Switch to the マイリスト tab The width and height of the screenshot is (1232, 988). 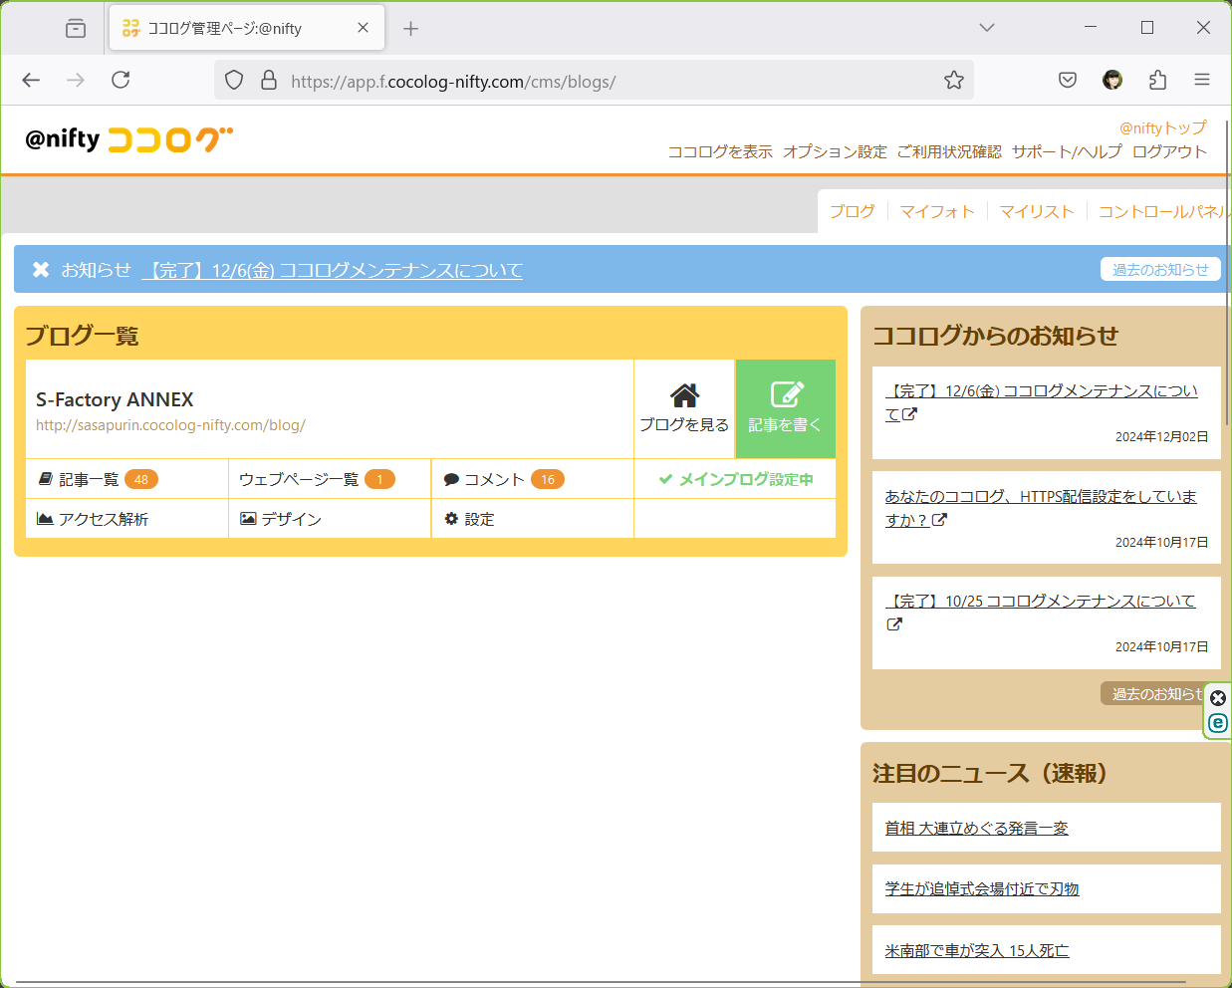click(x=1037, y=211)
